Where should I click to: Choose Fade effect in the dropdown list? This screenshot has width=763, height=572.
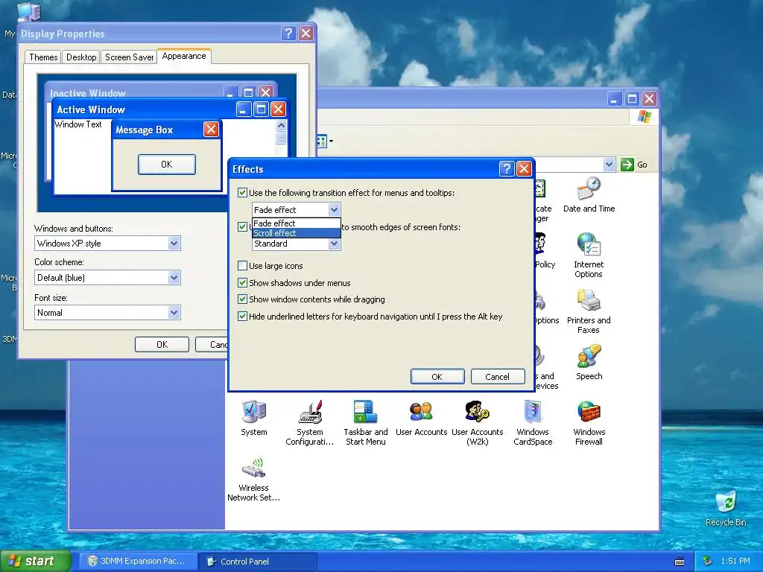click(x=296, y=223)
